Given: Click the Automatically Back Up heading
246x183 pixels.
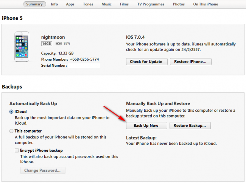Looking at the screenshot, I should click(33, 103).
